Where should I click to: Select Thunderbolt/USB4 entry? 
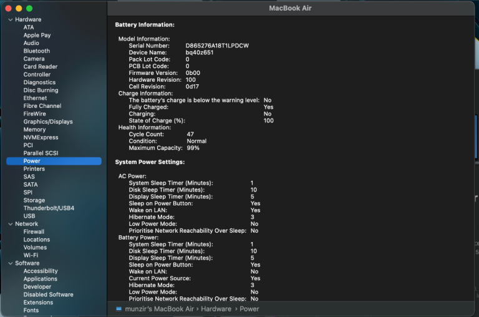click(x=49, y=208)
